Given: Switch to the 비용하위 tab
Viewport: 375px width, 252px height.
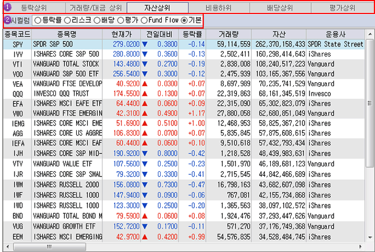Looking at the screenshot, I should coord(219,8).
